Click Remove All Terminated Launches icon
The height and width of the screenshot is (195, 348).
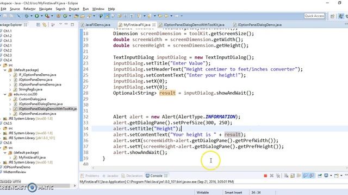click(278, 175)
